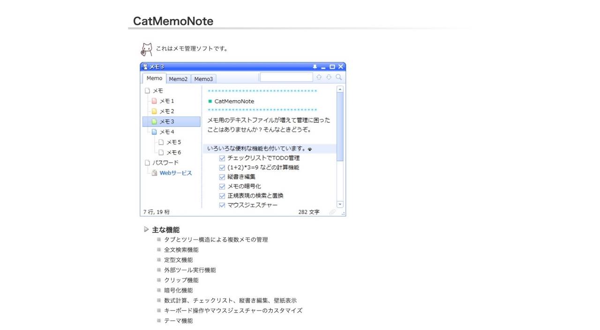
Task: Select the メモ6 tree item
Action: click(174, 153)
